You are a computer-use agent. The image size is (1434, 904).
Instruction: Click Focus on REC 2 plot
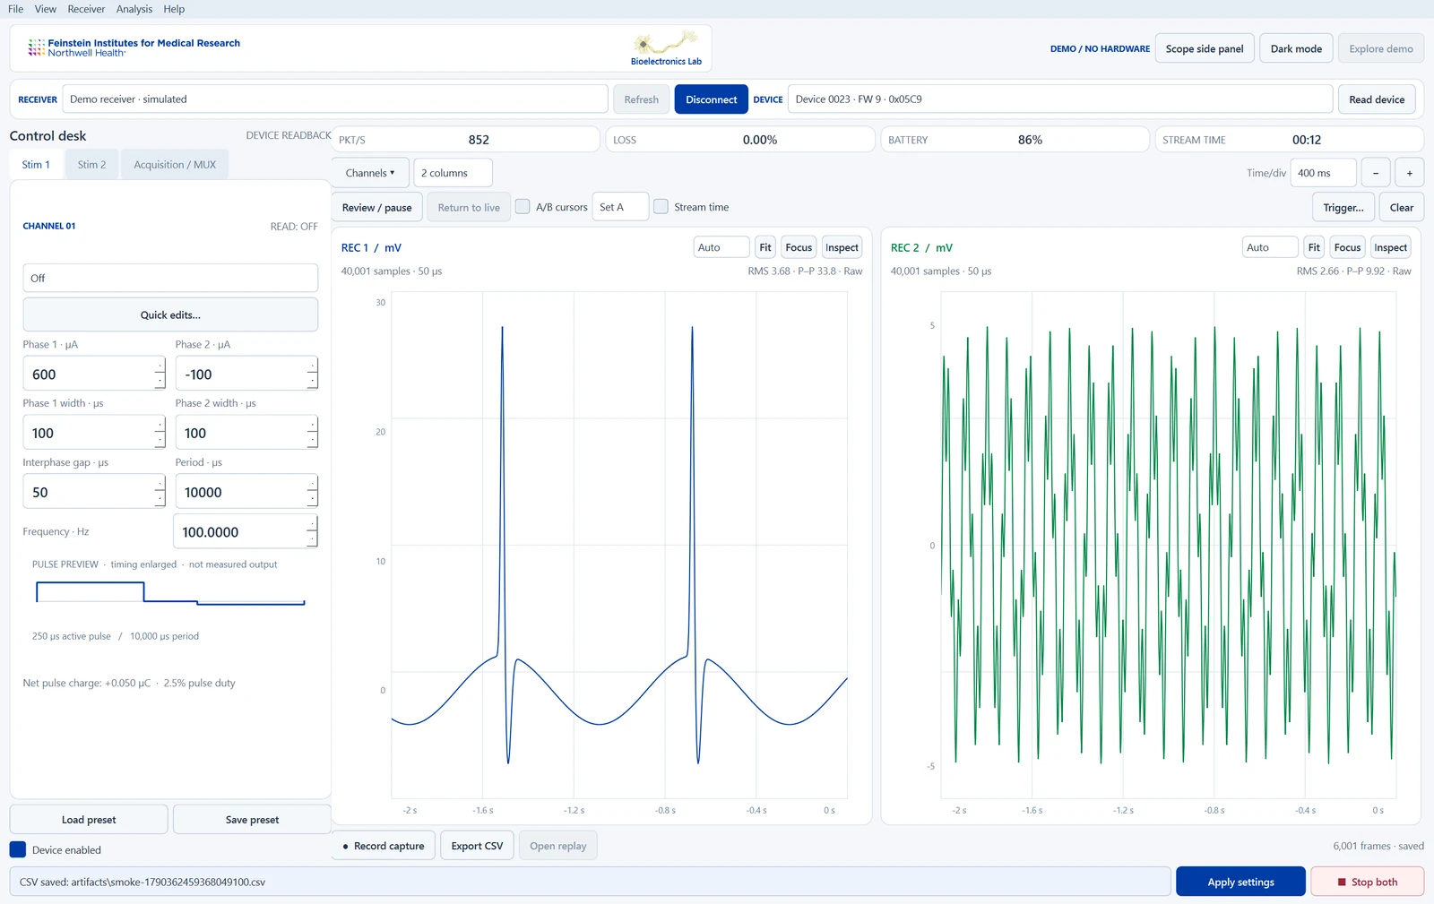coord(1347,247)
